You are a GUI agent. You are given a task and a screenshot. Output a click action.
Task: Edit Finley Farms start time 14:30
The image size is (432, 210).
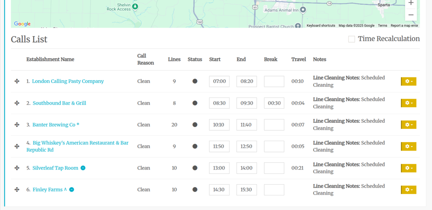pyautogui.click(x=219, y=190)
